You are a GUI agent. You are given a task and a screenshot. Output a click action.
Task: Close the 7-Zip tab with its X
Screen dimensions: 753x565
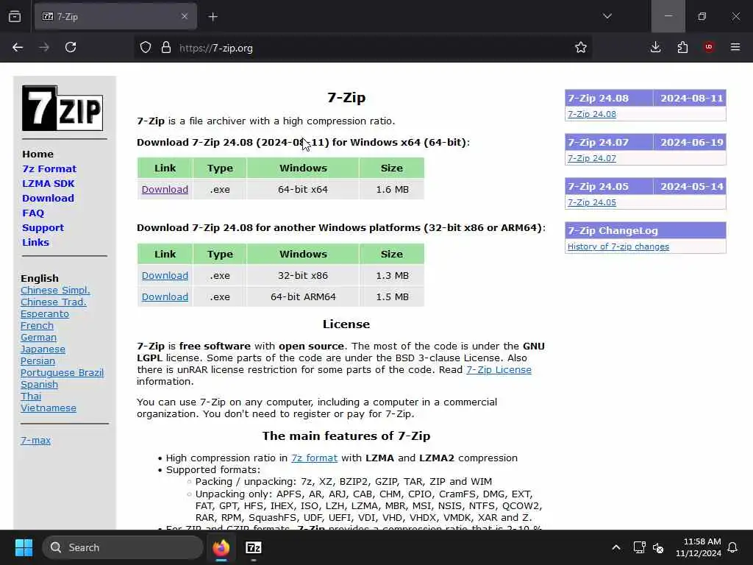tap(185, 16)
